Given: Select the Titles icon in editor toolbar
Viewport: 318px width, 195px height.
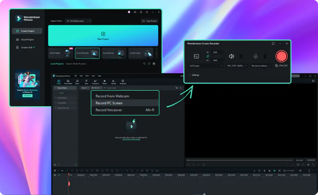Looking at the screenshot, I should (86, 82).
